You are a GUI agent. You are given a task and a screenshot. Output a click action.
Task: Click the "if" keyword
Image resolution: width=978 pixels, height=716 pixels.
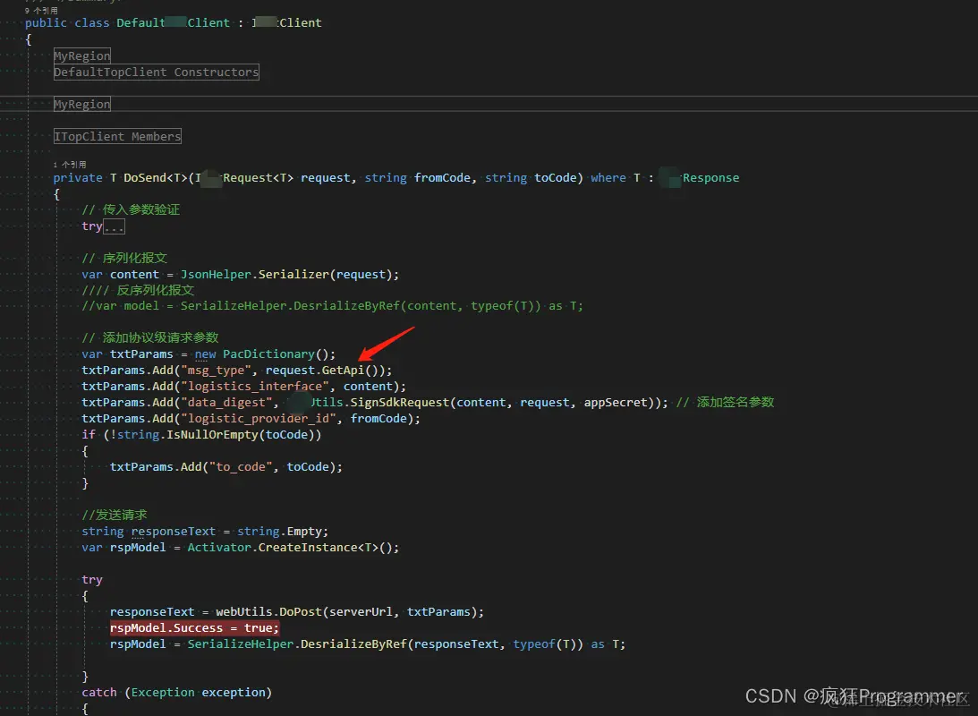(89, 435)
